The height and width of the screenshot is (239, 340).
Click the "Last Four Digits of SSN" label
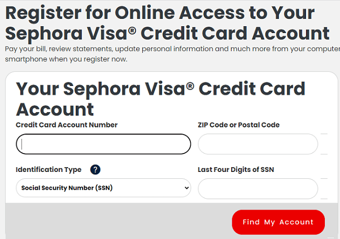pos(236,170)
